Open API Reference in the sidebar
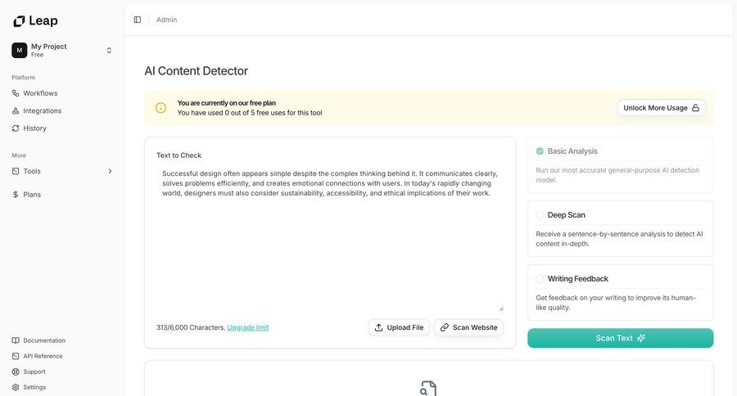 43,356
